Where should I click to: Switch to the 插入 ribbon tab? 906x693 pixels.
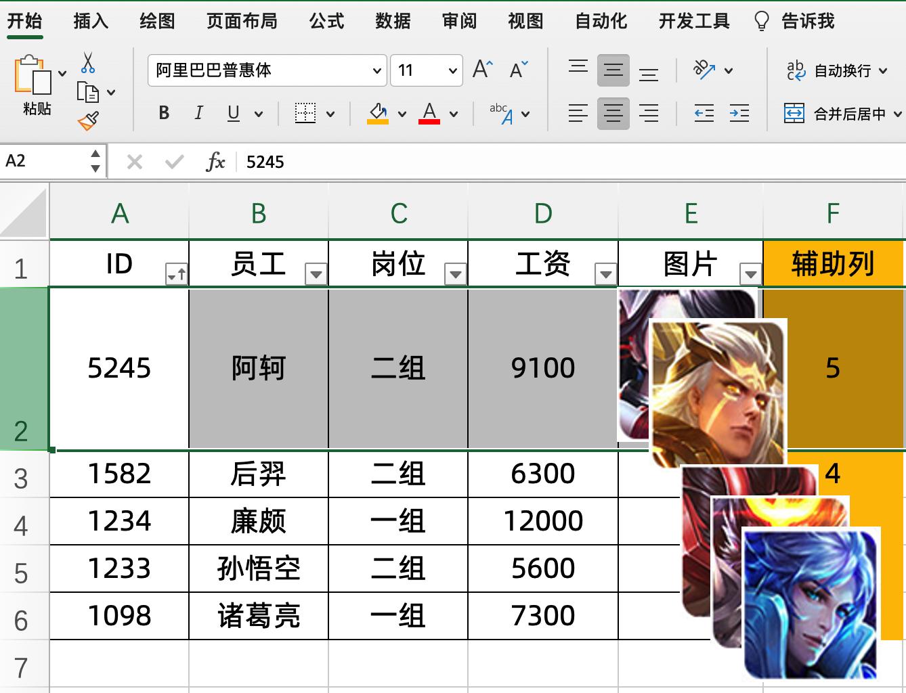coord(90,21)
